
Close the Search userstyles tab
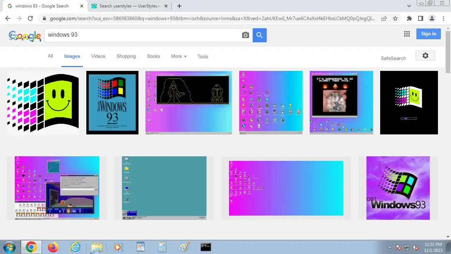(165, 6)
